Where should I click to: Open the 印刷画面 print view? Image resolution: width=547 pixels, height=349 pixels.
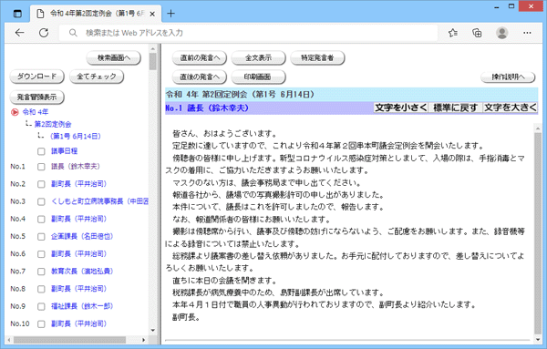[259, 77]
